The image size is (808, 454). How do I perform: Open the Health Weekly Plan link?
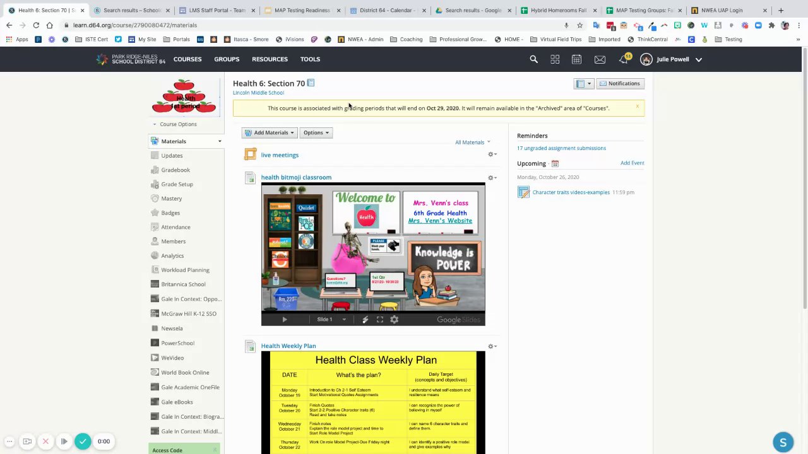point(288,346)
